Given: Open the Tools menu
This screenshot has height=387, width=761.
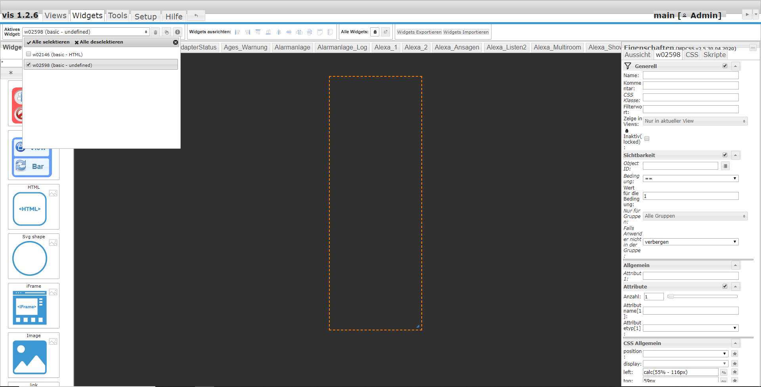Looking at the screenshot, I should 118,15.
